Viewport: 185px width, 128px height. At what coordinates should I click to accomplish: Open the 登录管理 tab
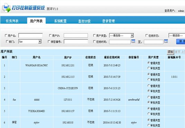[108, 21]
